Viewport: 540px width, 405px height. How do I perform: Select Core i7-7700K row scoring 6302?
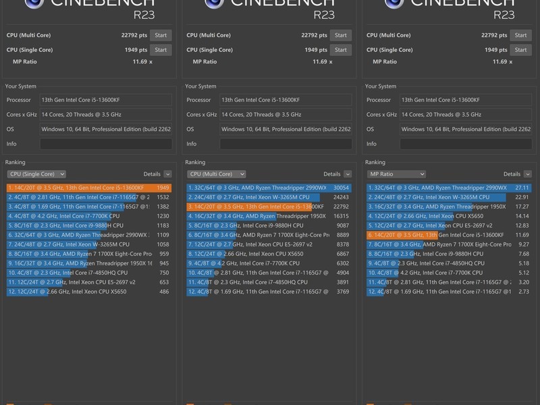(x=269, y=263)
